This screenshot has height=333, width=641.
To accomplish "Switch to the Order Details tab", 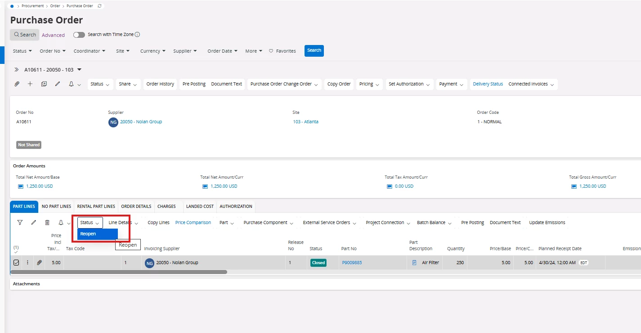I will 136,207.
